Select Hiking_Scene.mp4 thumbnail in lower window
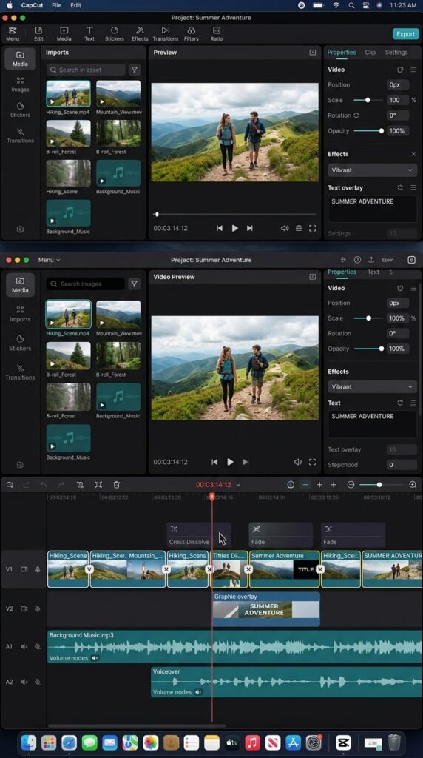423x758 pixels. [x=68, y=314]
